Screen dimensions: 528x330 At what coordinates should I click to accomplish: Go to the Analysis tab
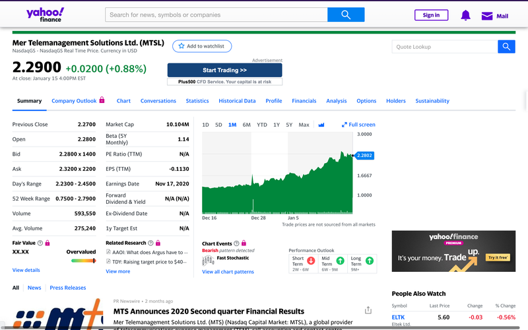coord(337,101)
